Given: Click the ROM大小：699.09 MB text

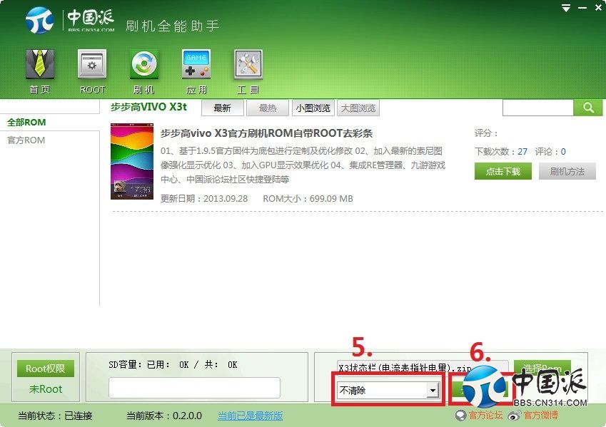Looking at the screenshot, I should (x=308, y=198).
